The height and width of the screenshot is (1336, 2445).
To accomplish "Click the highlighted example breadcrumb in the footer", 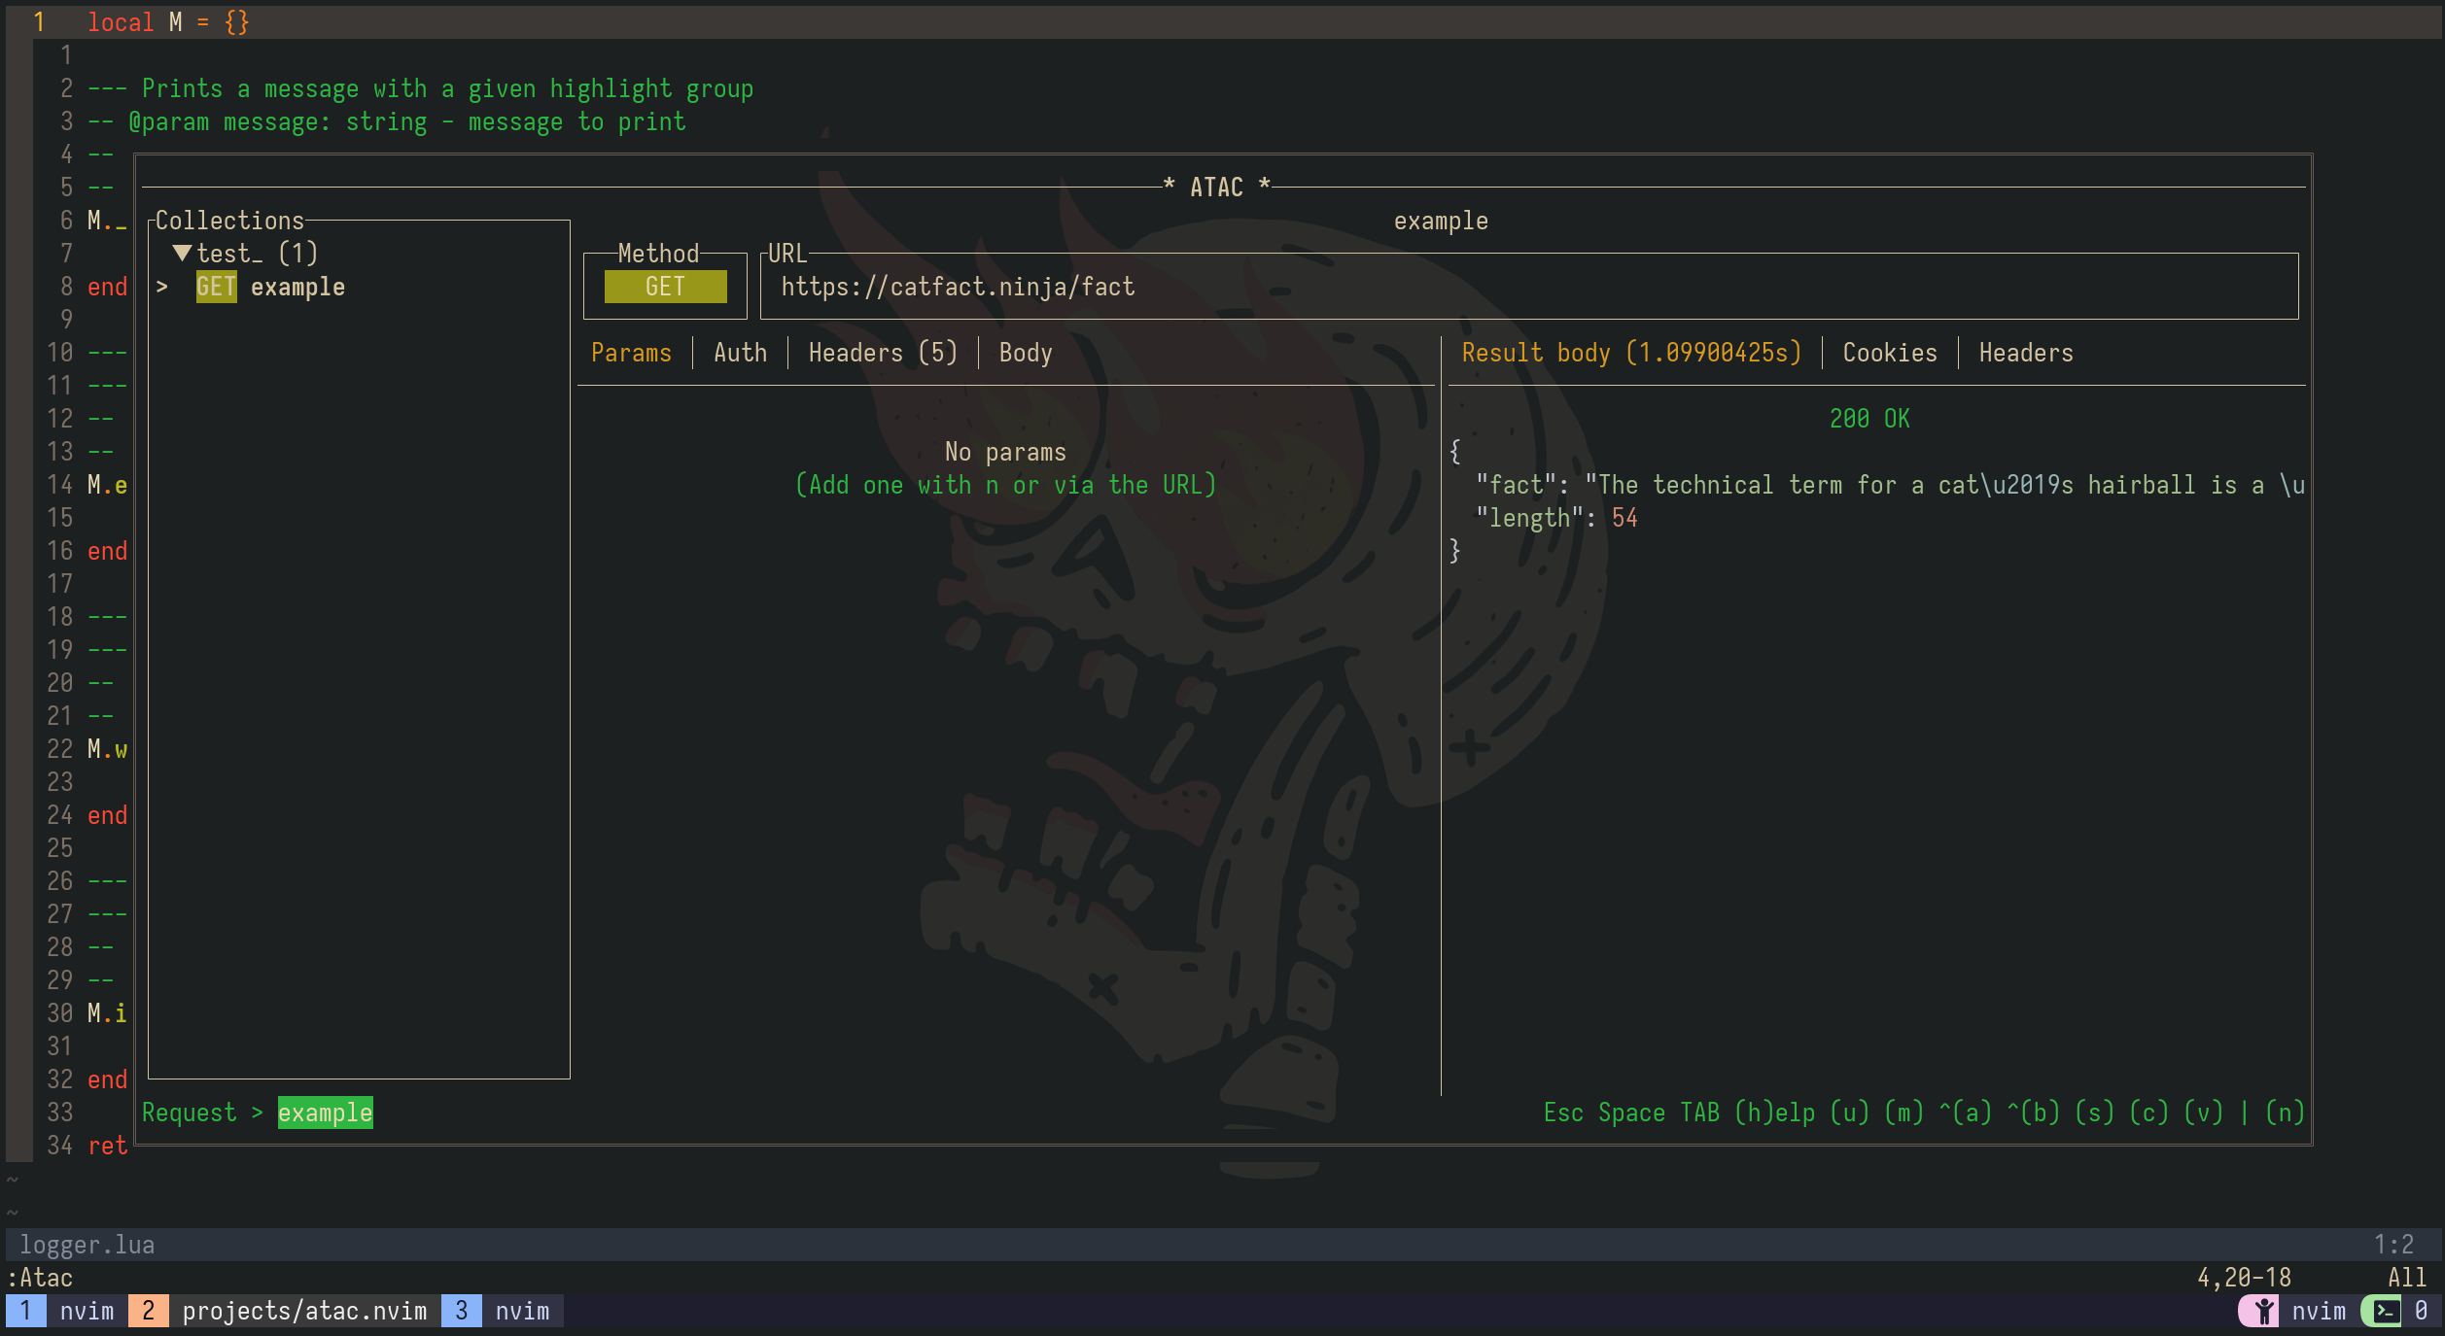I will tap(326, 1113).
